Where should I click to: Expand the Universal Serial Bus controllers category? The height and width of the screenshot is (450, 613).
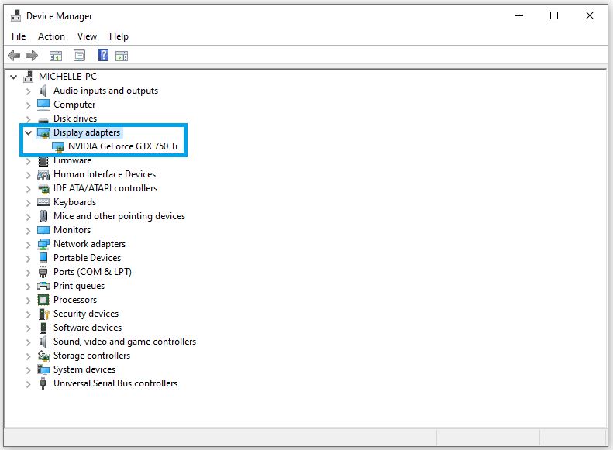28,384
